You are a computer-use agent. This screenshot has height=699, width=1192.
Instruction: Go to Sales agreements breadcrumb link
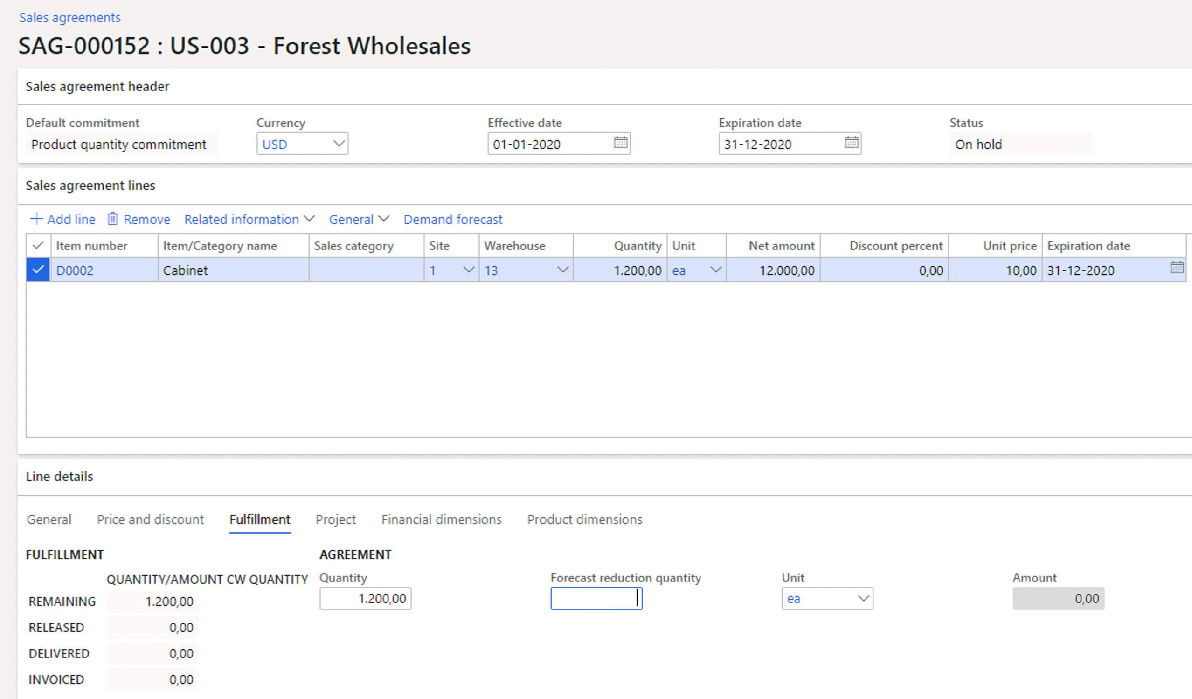(69, 18)
